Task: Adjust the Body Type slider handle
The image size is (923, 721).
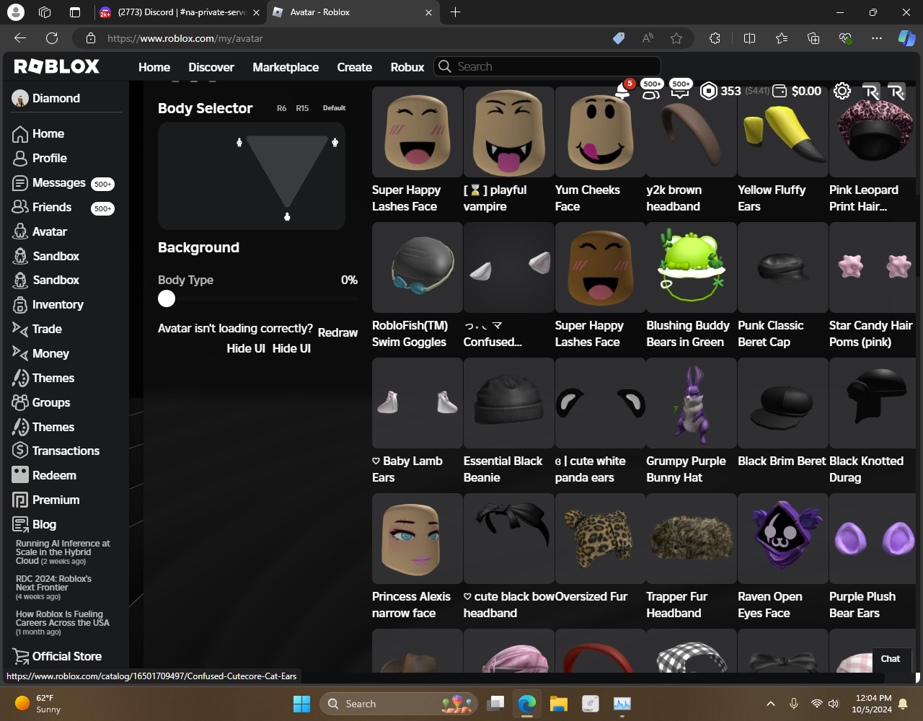Action: point(167,298)
